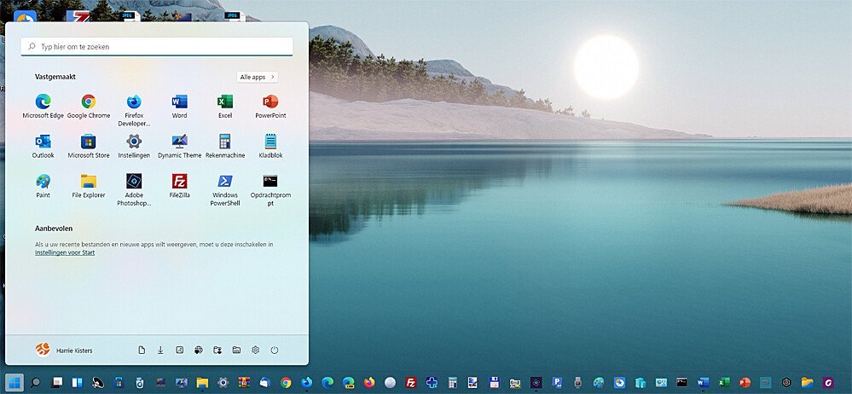Open Outlook pinned app
Image resolution: width=852 pixels, height=394 pixels.
(x=43, y=146)
